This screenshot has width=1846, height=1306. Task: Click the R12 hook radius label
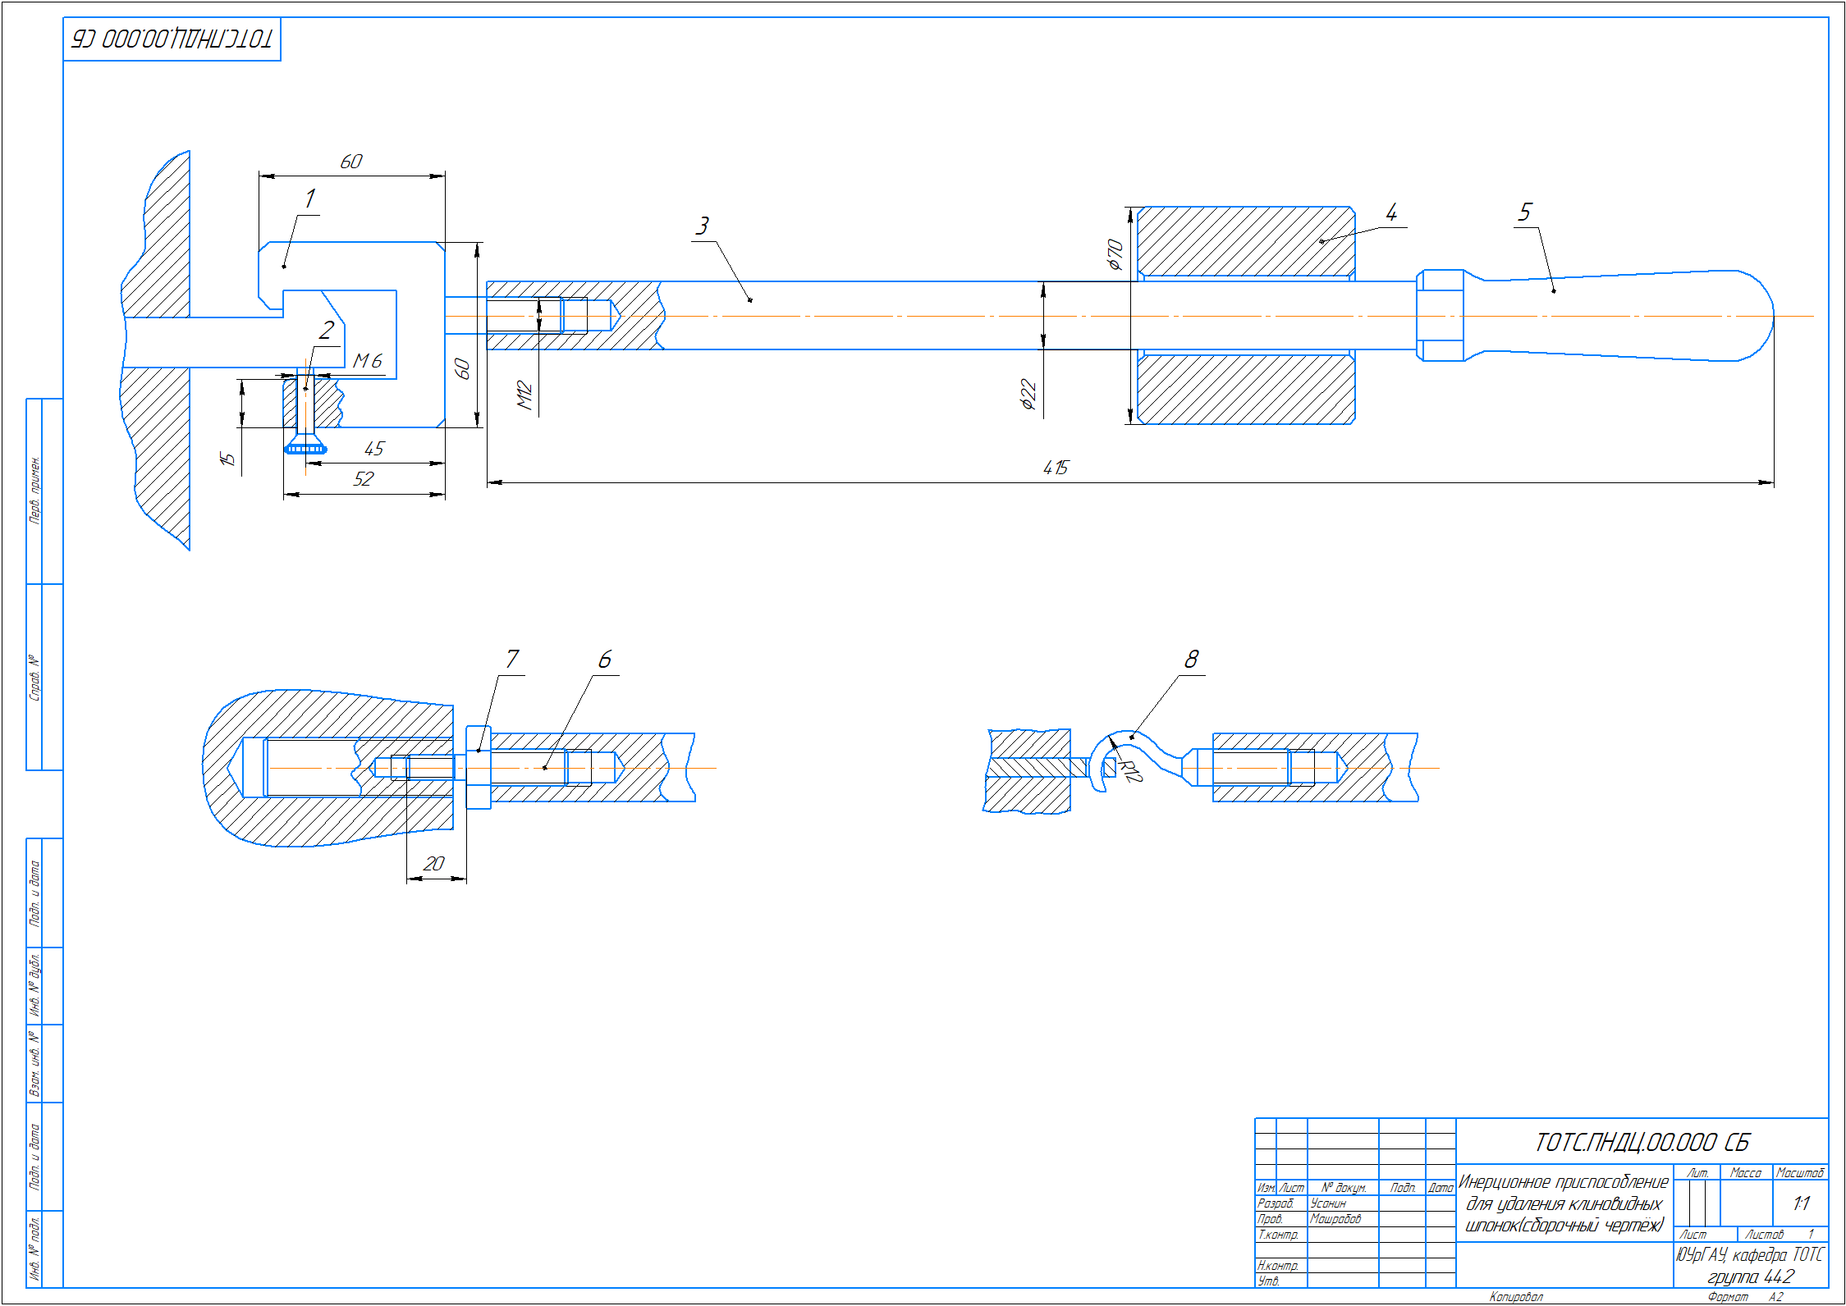[x=1130, y=771]
